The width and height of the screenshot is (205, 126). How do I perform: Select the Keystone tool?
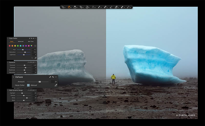[x=93, y=7]
